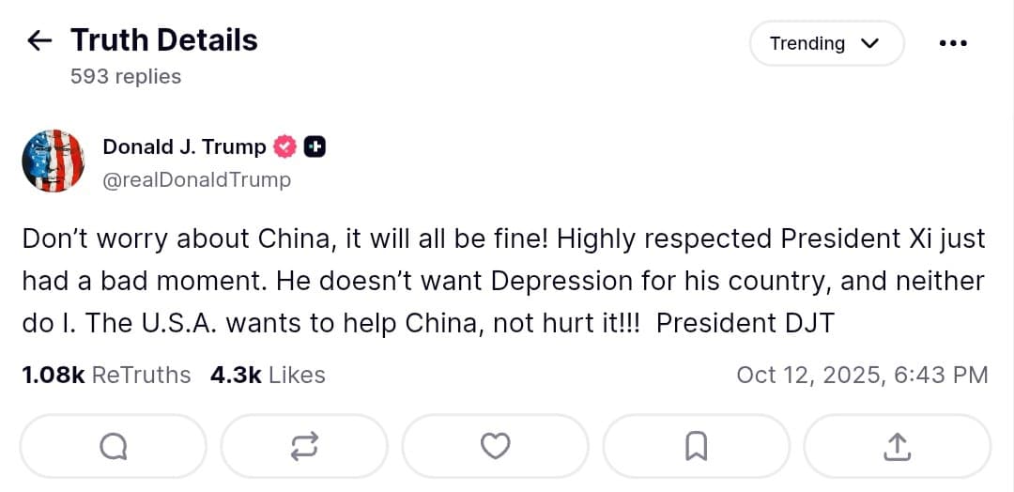This screenshot has width=1014, height=492.
Task: Click the 593 replies count
Action: click(x=126, y=76)
